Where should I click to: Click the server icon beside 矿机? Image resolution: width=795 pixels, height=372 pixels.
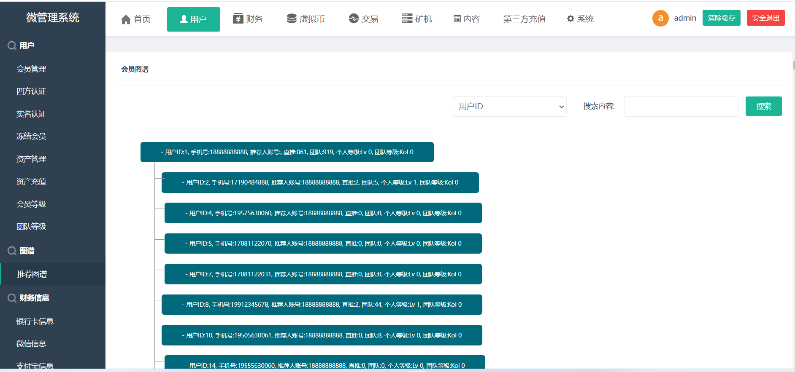(407, 19)
